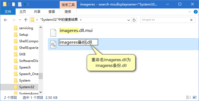199x101 pixels.
Task: Select the servicing folder in the tree
Action: 26,28
